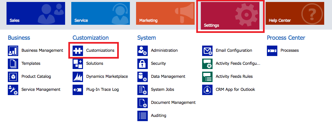Open the Marketing tile
The width and height of the screenshot is (332, 126).
click(165, 13)
